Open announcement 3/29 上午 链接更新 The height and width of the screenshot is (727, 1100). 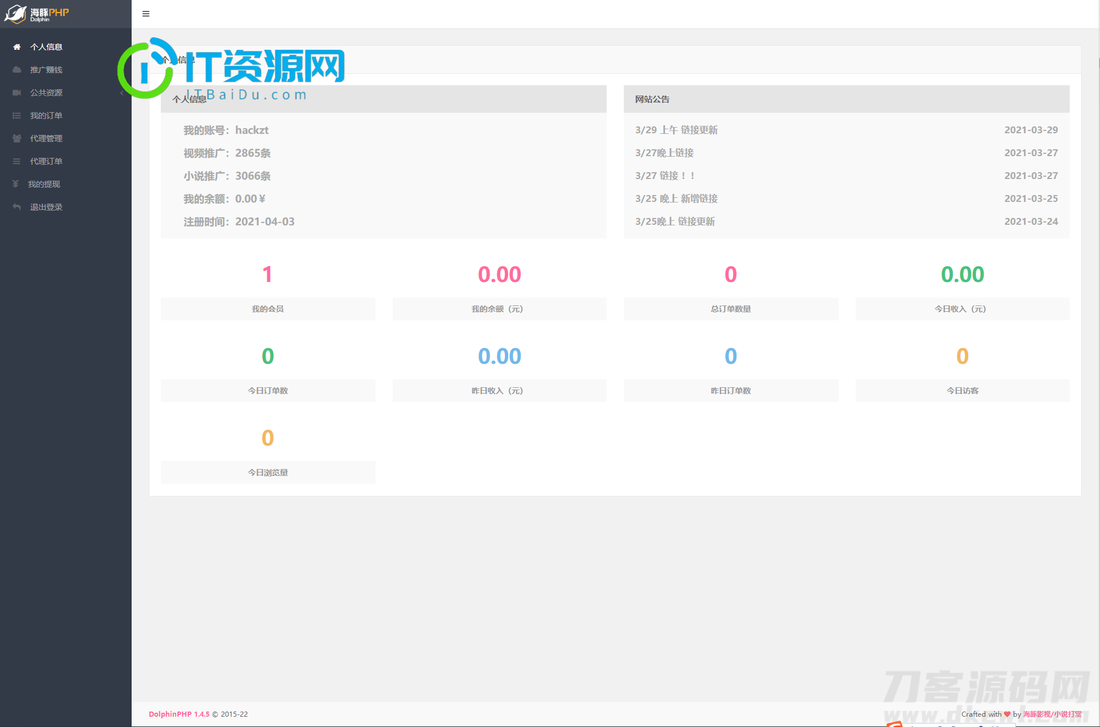click(x=676, y=130)
